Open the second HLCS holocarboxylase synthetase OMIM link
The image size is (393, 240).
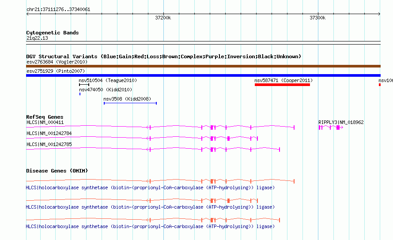[150, 207]
